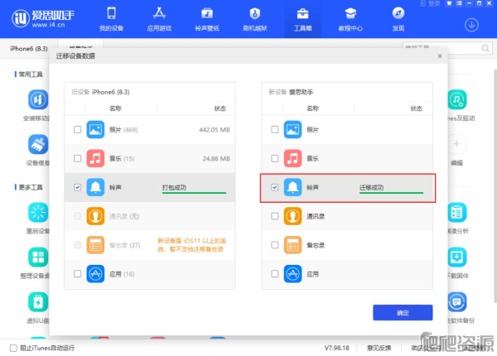Click the 442.05 MB size value
This screenshot has width=497, height=356.
(x=215, y=130)
